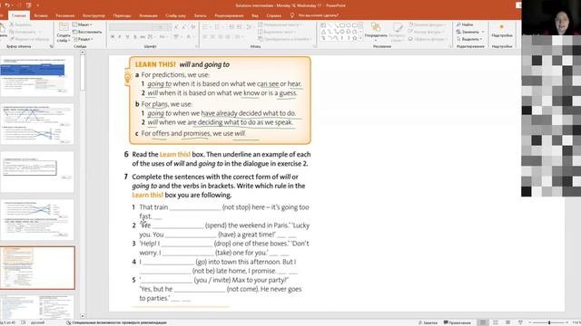
Task: Select the oval shape in shapes gallery
Action: [x=349, y=25]
